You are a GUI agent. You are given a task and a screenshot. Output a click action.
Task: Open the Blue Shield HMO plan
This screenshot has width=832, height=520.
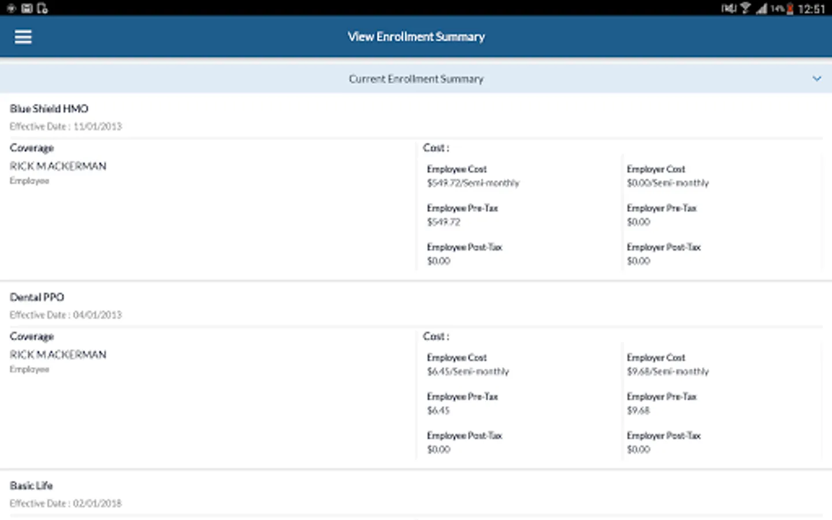[49, 109]
